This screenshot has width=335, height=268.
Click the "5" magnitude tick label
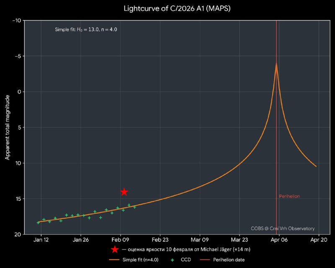coord(20,128)
